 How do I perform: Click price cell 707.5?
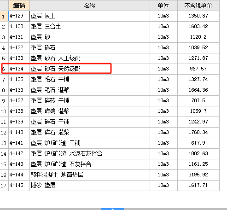(x=198, y=101)
